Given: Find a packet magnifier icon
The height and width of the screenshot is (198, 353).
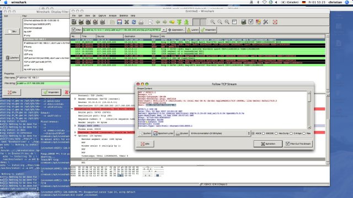Looking at the screenshot, I should [151, 22].
